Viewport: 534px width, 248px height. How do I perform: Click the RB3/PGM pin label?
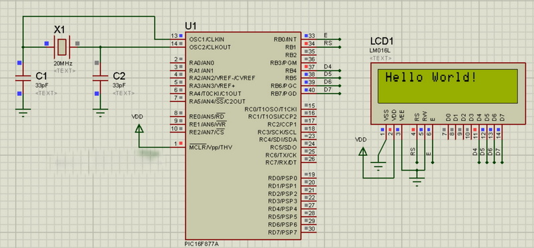pyautogui.click(x=283, y=63)
